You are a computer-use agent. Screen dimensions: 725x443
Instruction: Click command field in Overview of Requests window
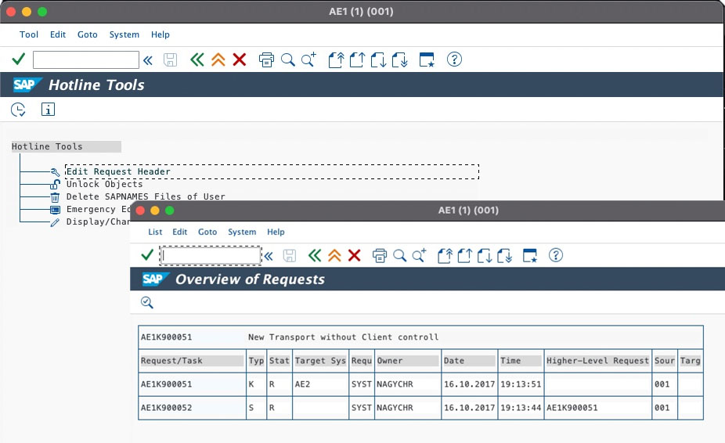[x=211, y=256]
